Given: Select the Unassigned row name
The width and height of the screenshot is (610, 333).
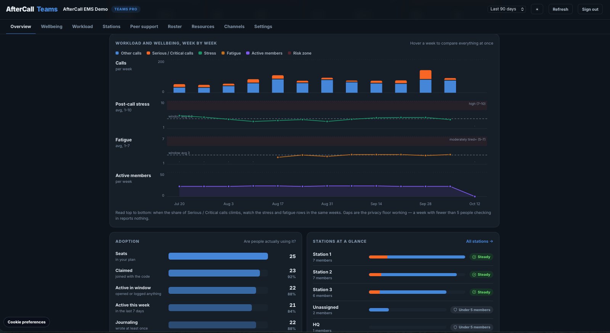Looking at the screenshot, I should [325, 307].
